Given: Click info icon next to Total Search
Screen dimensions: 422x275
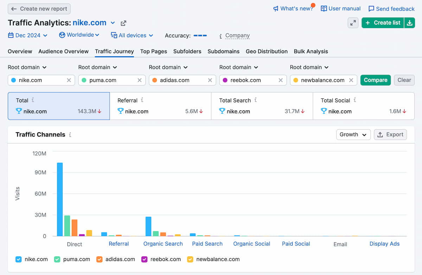Looking at the screenshot, I should [256, 100].
